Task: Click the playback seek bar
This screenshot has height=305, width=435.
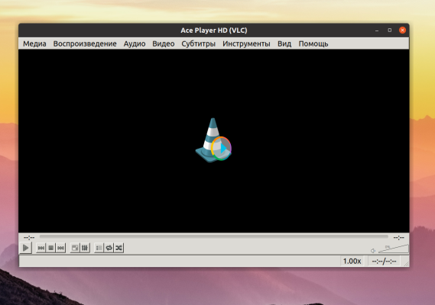Action: pyautogui.click(x=213, y=236)
